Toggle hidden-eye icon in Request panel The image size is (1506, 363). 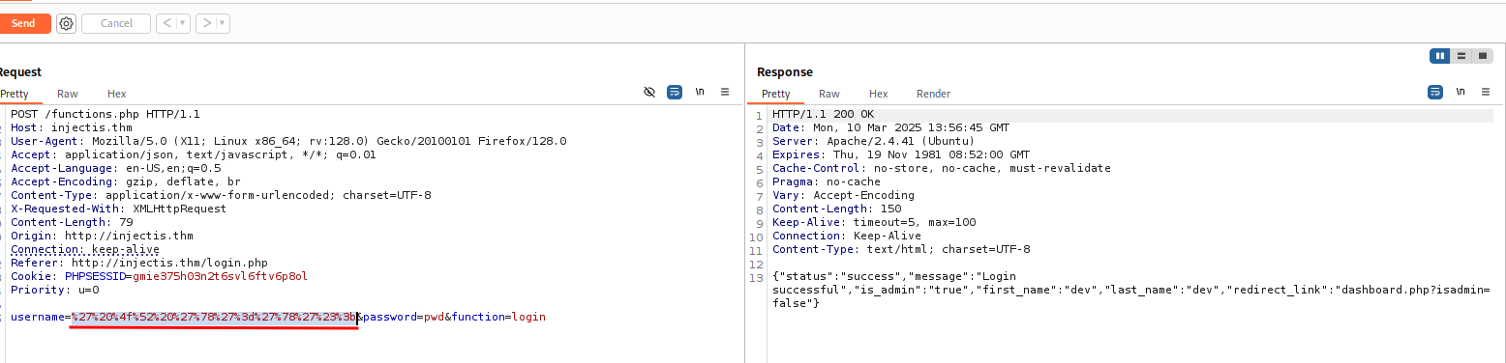point(649,93)
